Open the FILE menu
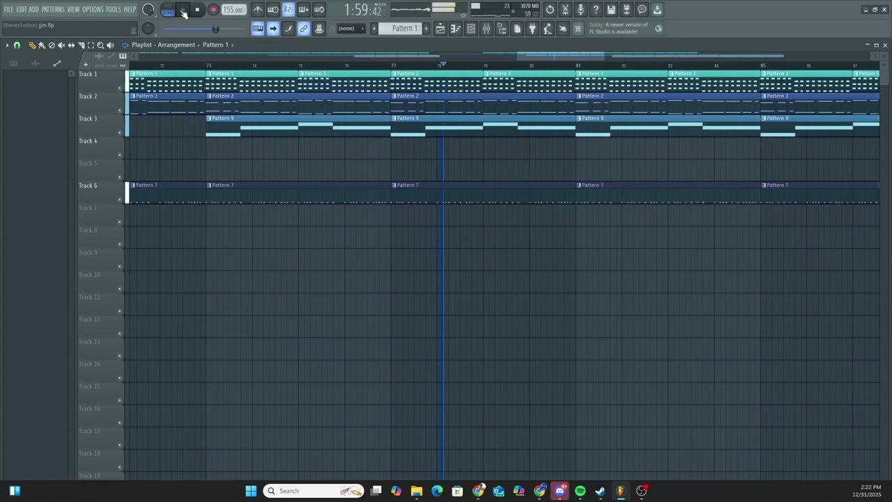Viewport: 892px width, 502px height. pos(8,9)
